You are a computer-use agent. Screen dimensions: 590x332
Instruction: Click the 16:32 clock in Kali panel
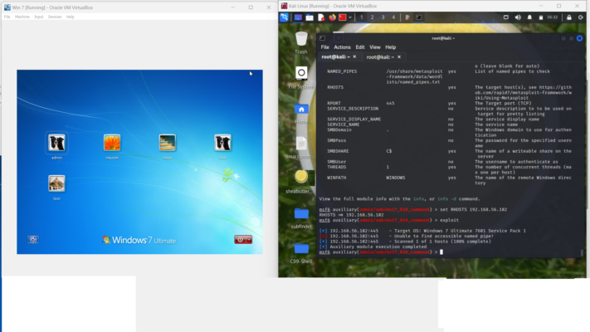(x=552, y=17)
